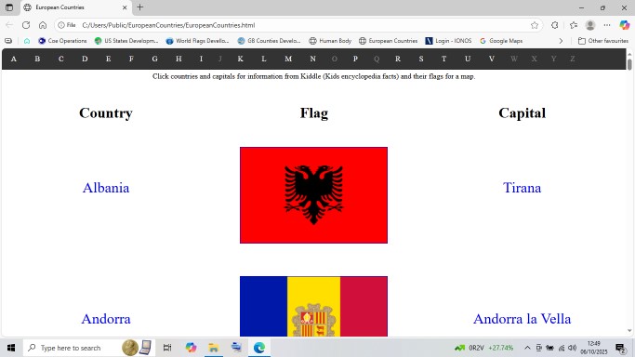The width and height of the screenshot is (635, 357).
Task: Open the volume control tray icon
Action: click(572, 348)
